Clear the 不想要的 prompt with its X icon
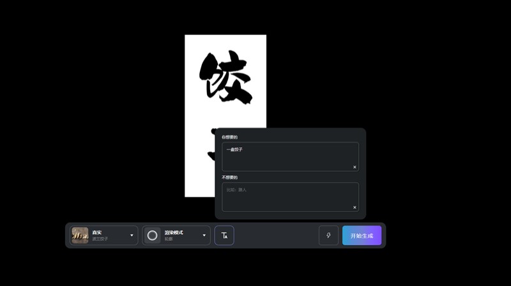This screenshot has height=286, width=511. (355, 207)
